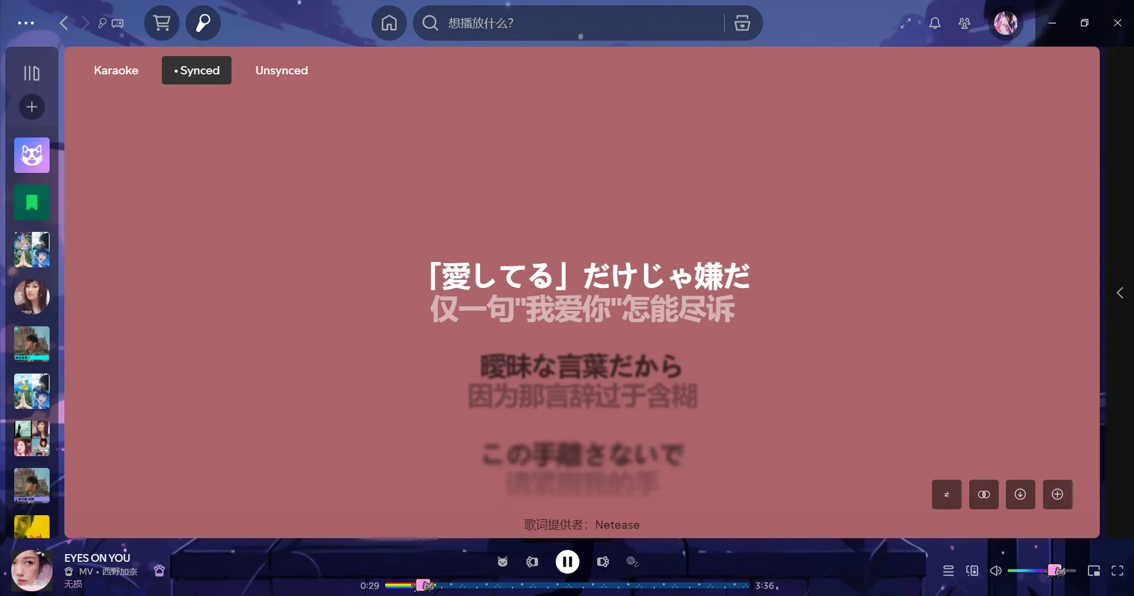Click the Browse icon in the search bar
This screenshot has height=596, width=1134.
742,23
